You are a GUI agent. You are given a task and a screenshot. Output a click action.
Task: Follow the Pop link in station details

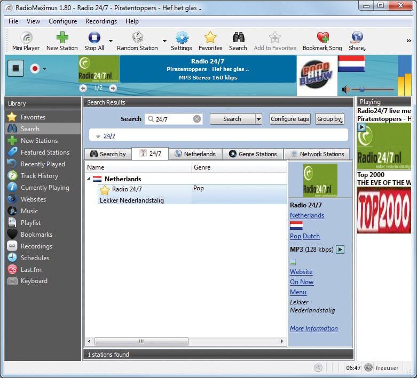[x=295, y=236]
